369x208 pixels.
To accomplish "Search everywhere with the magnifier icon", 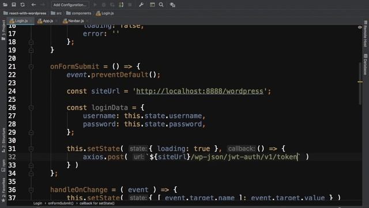I will point(161,5).
